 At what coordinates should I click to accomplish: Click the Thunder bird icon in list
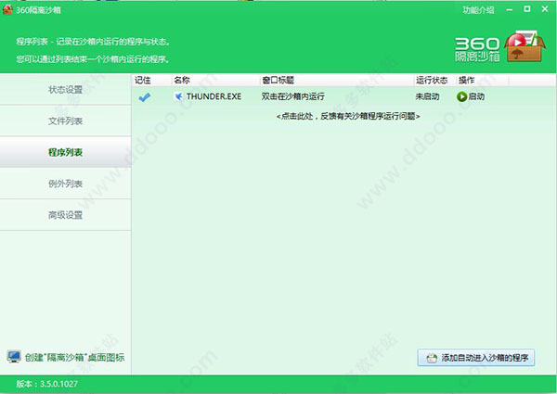[178, 96]
